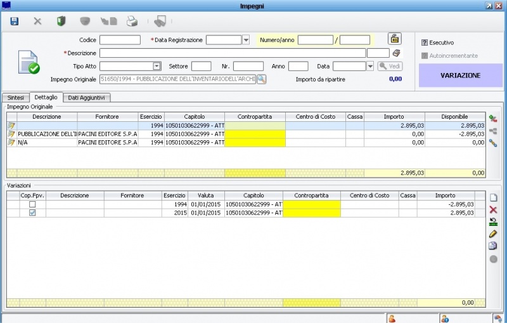507x323 pixels.
Task: Open the Dati Aggiuntivi tab
Action: (87, 98)
